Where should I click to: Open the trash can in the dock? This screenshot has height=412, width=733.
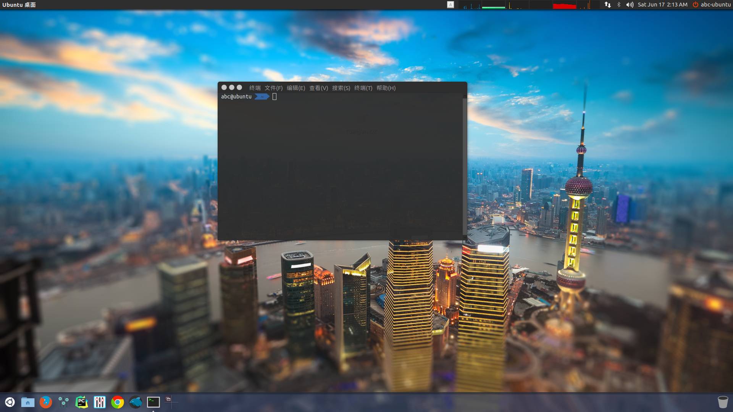(723, 402)
